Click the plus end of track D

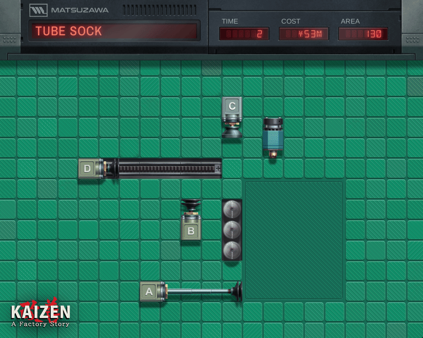pyautogui.click(x=218, y=168)
